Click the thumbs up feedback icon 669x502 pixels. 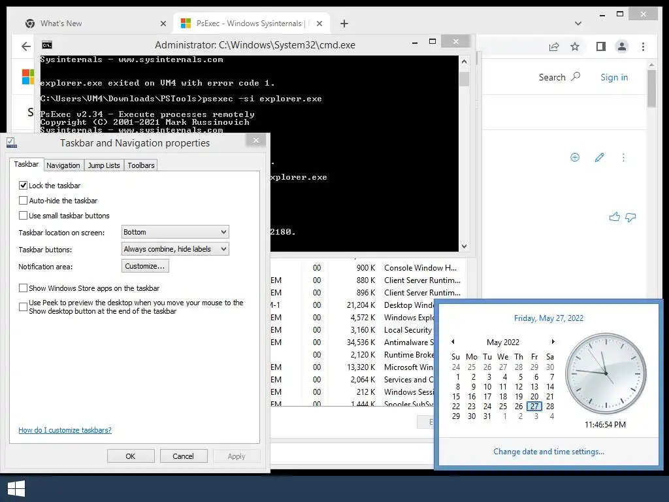click(614, 217)
